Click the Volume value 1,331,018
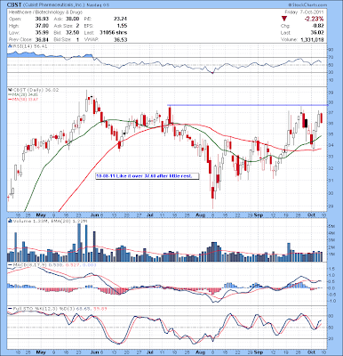The image size is (343, 356). tap(312, 39)
